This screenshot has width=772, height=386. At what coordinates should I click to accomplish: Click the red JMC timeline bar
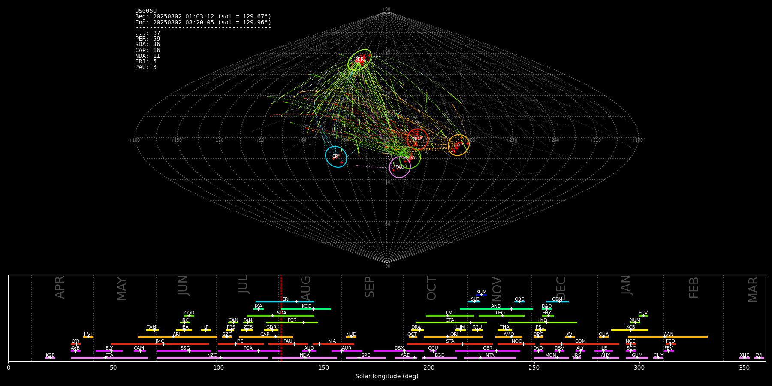tap(160, 344)
